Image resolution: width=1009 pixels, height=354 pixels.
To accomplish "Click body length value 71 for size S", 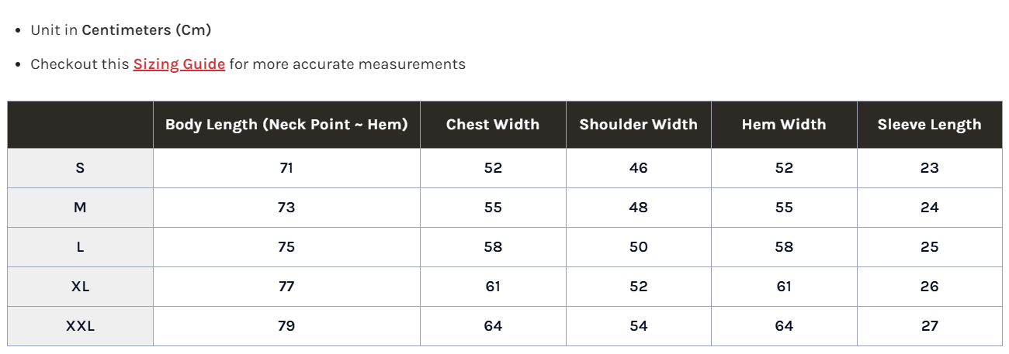I will [286, 168].
